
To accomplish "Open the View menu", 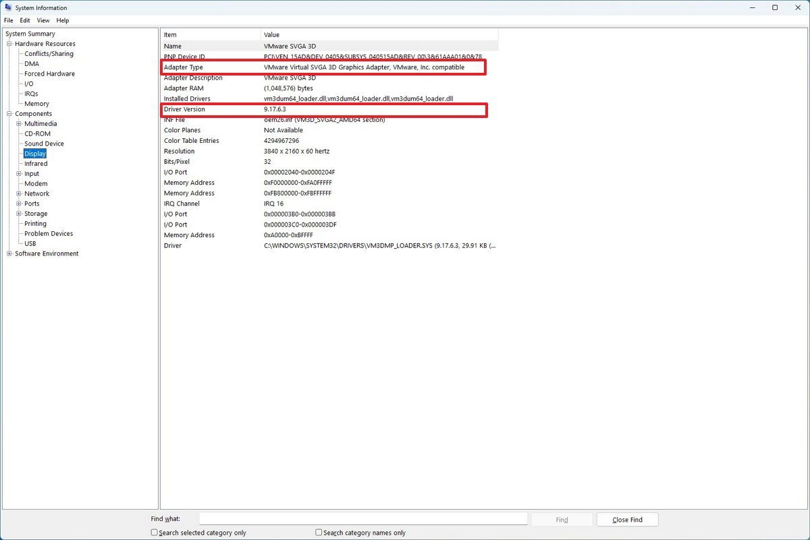I will (x=43, y=20).
